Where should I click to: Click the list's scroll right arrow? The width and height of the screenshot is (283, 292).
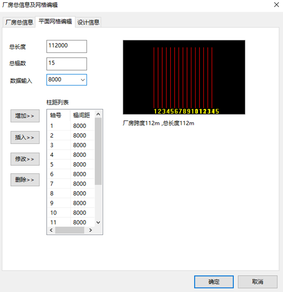[x=91, y=230]
